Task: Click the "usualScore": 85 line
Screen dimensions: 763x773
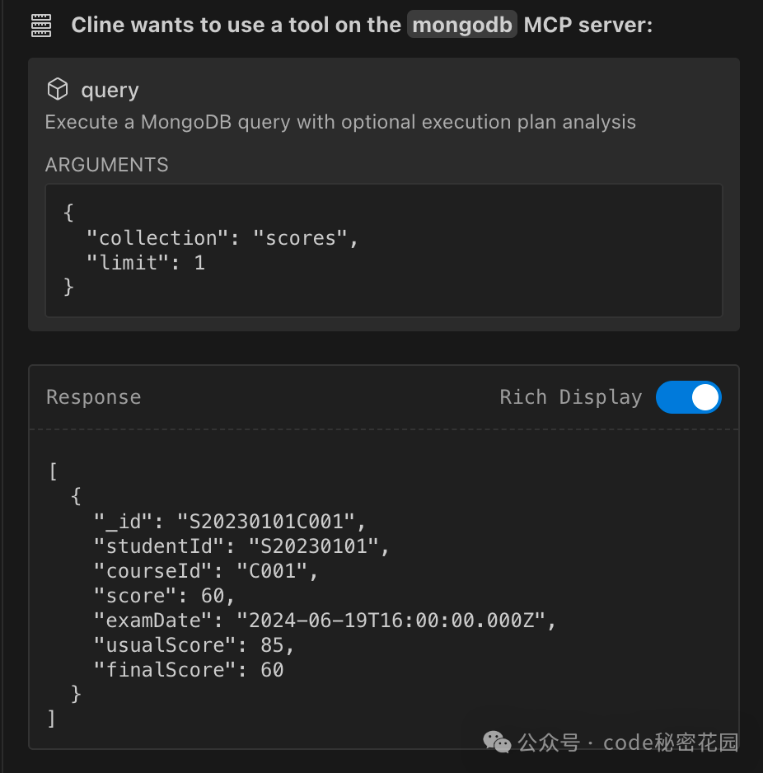Action: coord(194,644)
